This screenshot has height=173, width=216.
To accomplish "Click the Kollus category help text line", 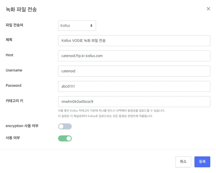I will click(111, 111).
